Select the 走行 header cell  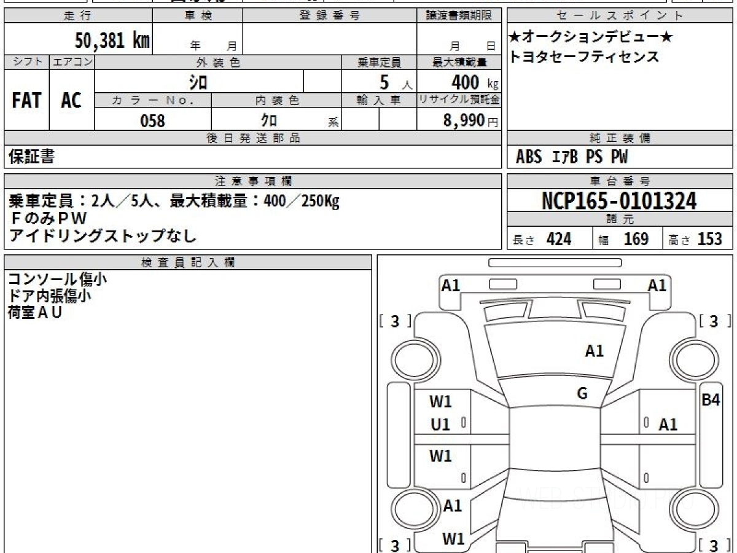(77, 16)
